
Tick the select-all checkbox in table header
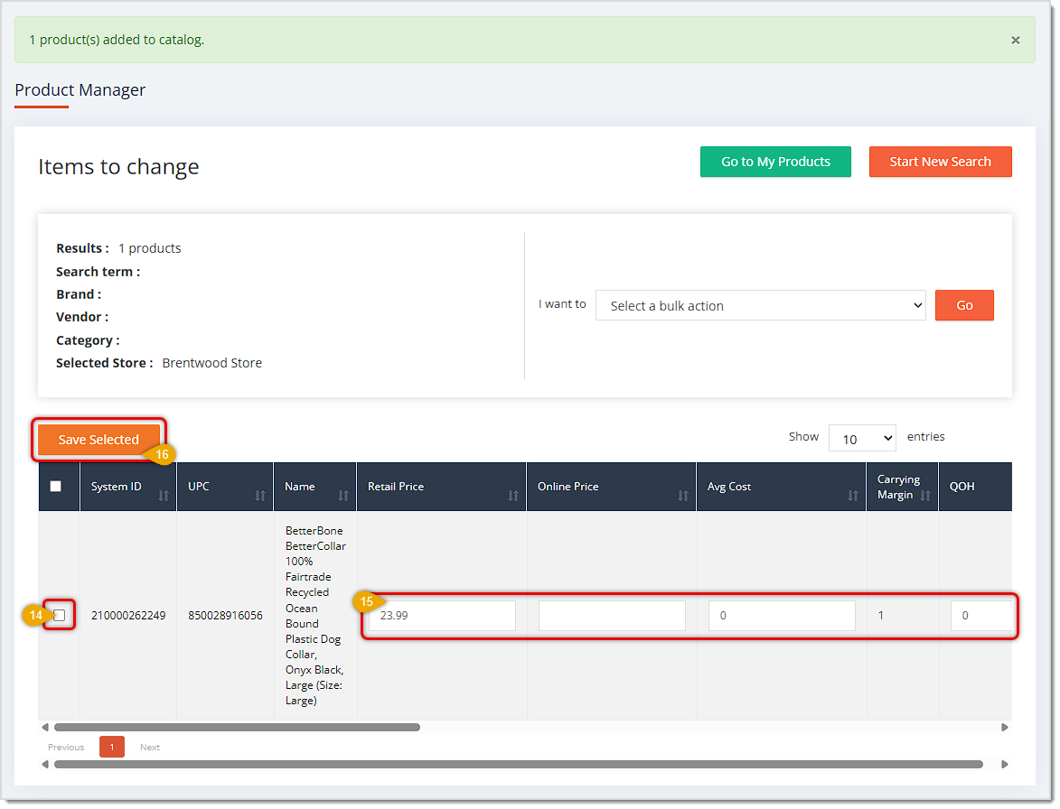[x=55, y=487]
